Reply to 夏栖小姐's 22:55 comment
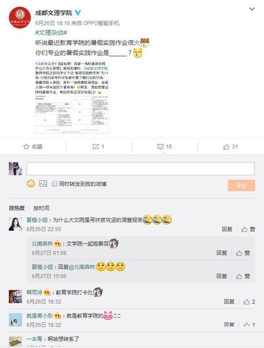Image resolution: width=264 pixels, height=348 pixels. click(227, 229)
